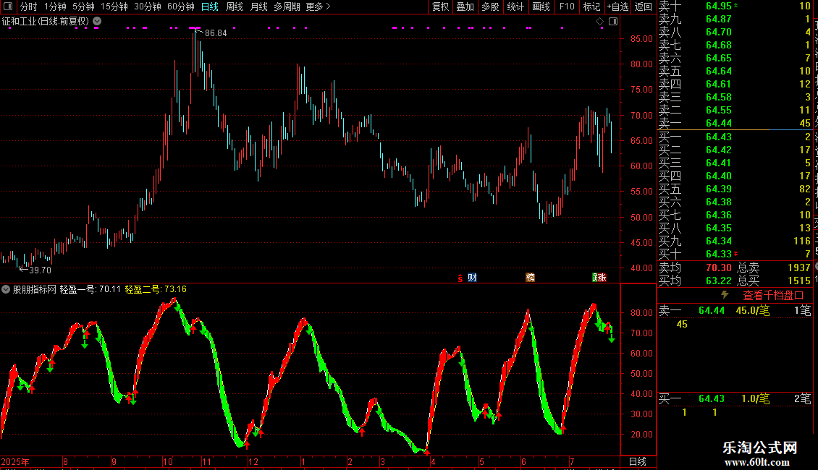Image resolution: width=818 pixels, height=470 pixels.
Task: Select the 1分钟 period
Action: point(55,7)
